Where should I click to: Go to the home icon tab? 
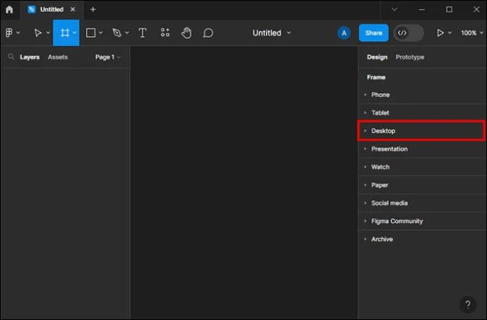click(x=9, y=9)
